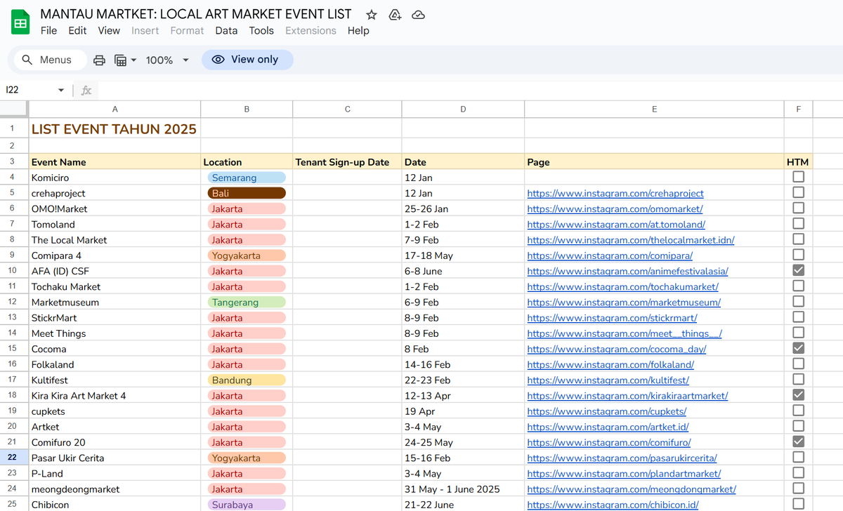Image resolution: width=843 pixels, height=511 pixels.
Task: Open the Data menu
Action: [x=226, y=31]
